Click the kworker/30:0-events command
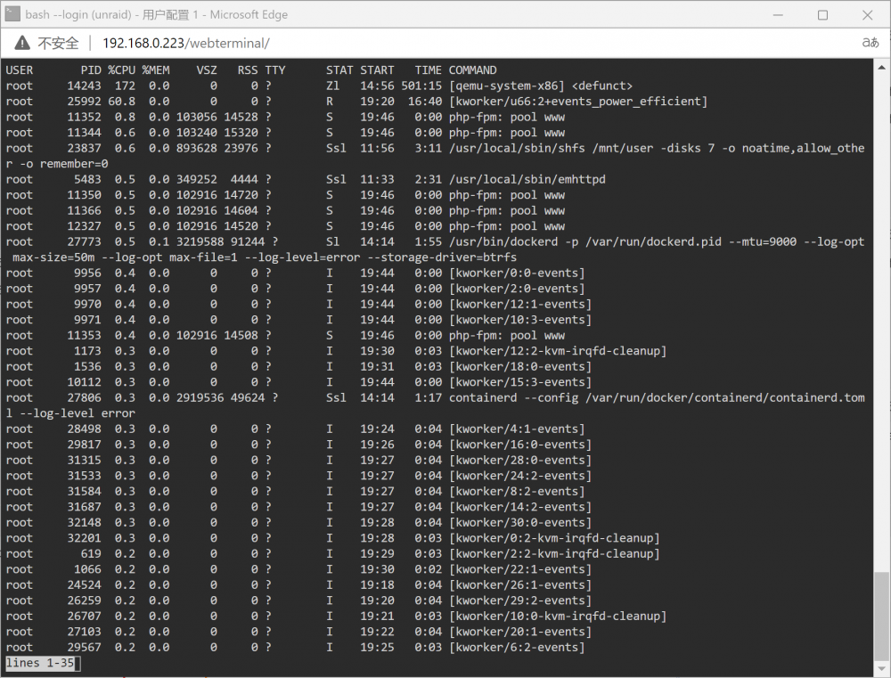Screen dimensions: 891x678 520,523
